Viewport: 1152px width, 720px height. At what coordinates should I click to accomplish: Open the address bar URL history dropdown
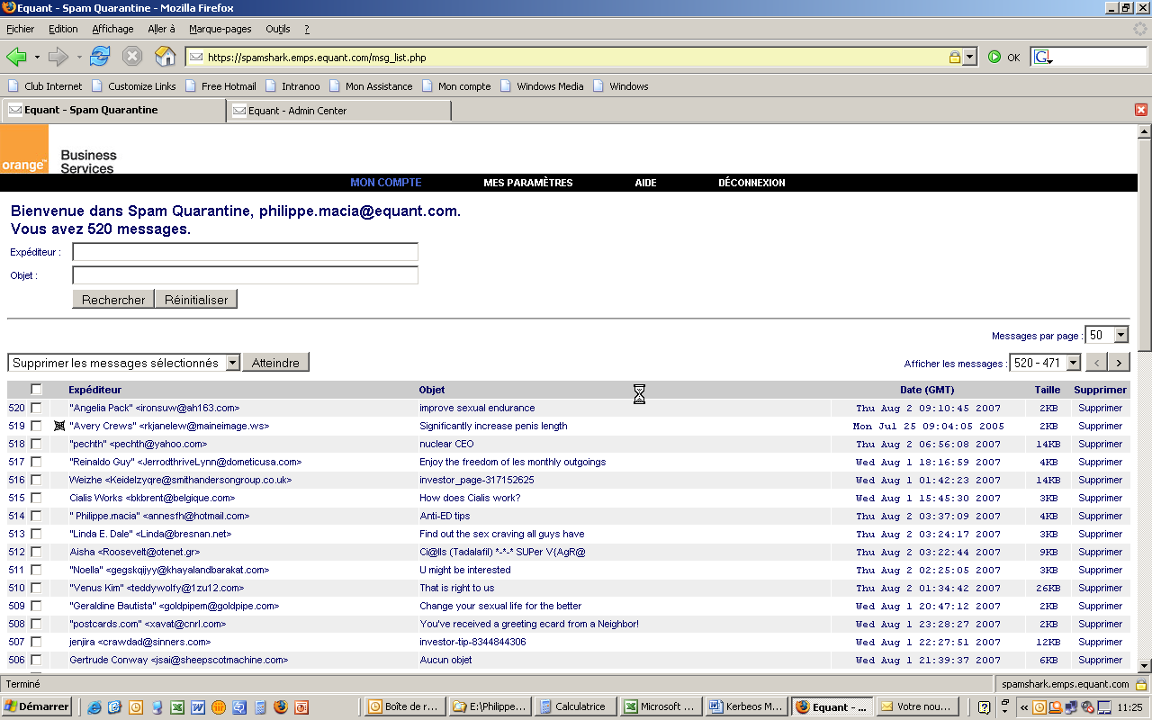969,57
